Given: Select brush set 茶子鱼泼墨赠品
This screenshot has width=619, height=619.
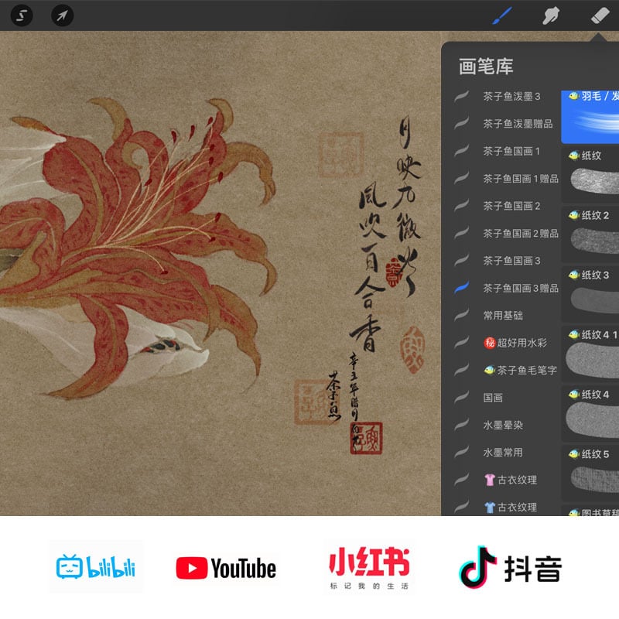Looking at the screenshot, I should (x=518, y=124).
